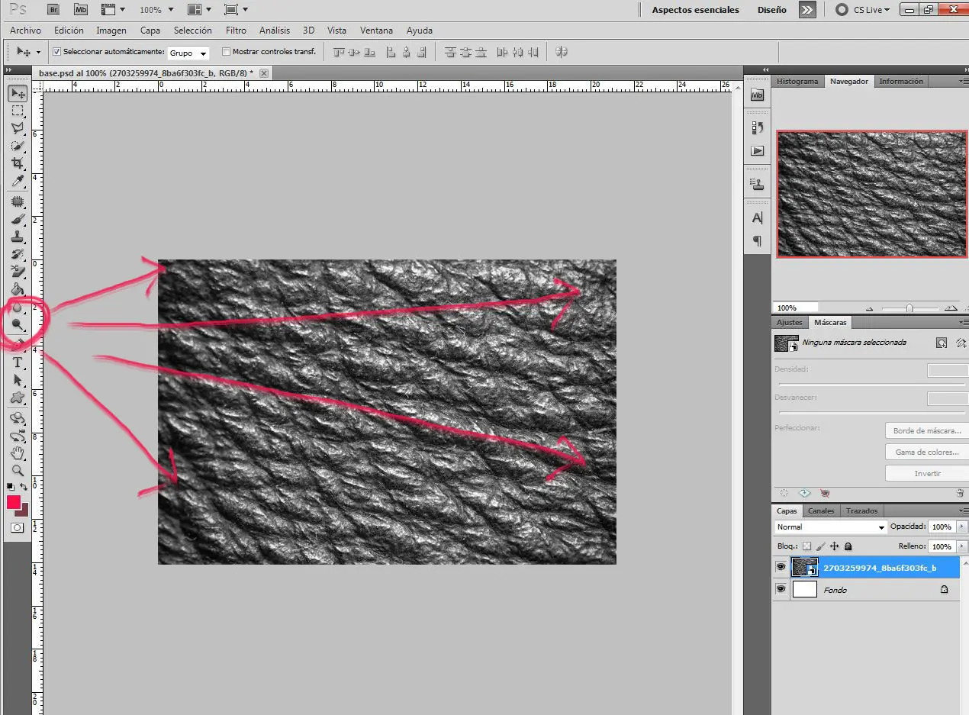Select the History Brush tool

pyautogui.click(x=18, y=254)
